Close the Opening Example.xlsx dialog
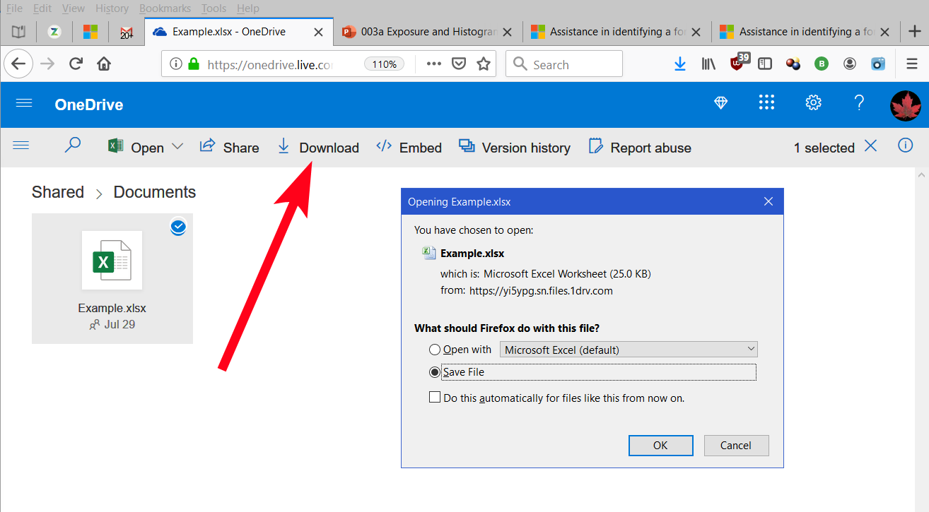The width and height of the screenshot is (929, 512). coord(769,202)
